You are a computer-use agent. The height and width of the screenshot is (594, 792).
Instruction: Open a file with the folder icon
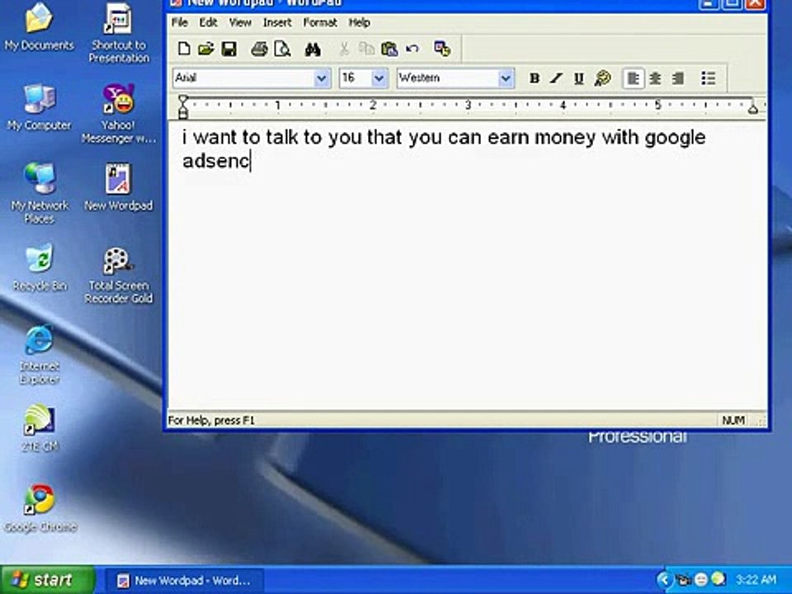coord(206,49)
